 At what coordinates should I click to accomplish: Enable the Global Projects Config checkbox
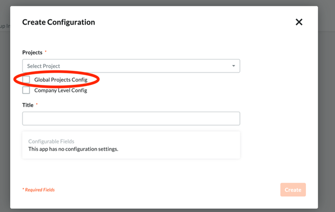[x=26, y=79]
